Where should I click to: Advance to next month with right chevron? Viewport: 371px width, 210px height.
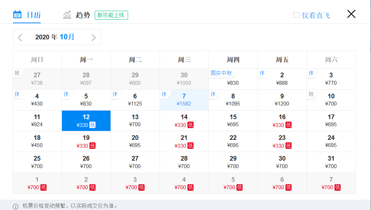click(94, 37)
